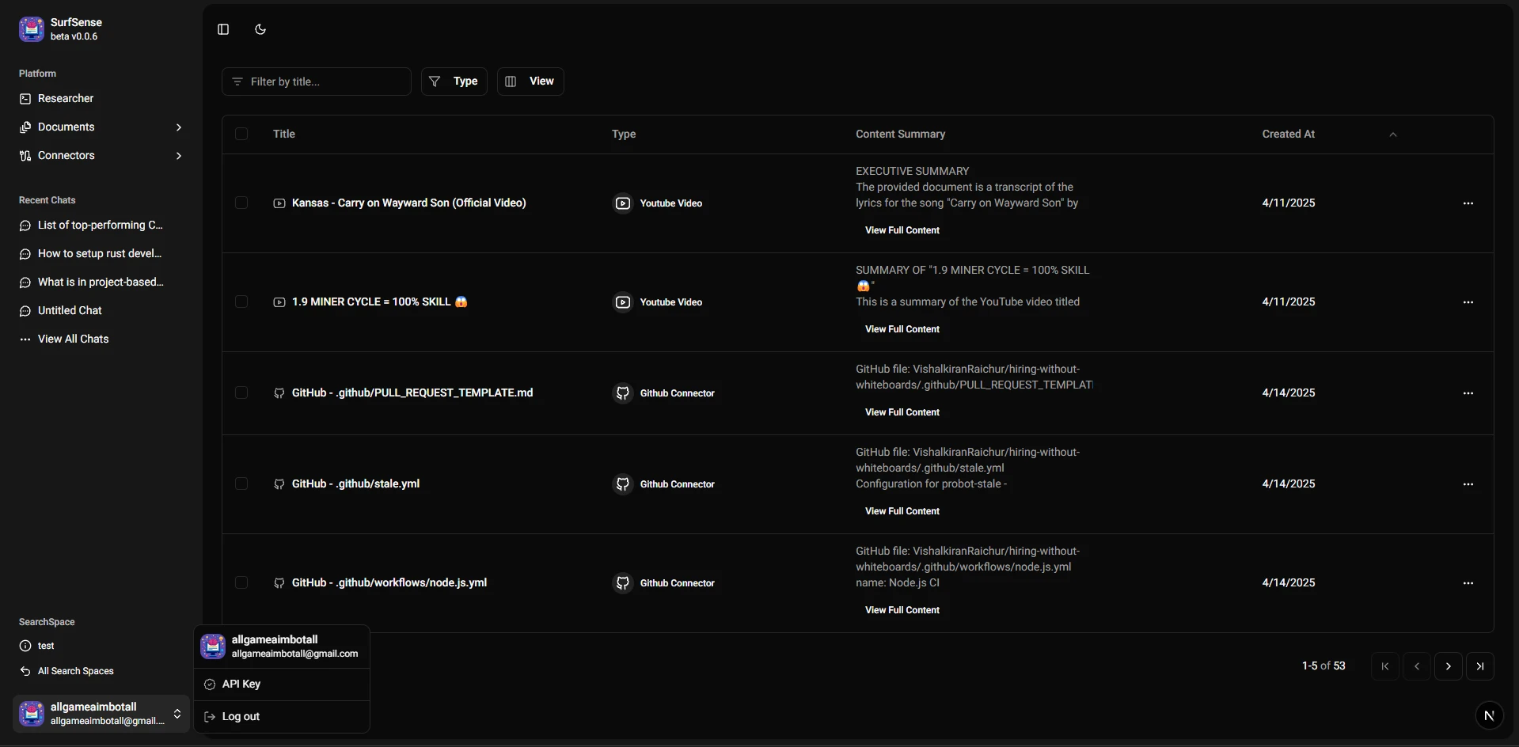This screenshot has height=747, width=1519.
Task: Toggle the sidebar panel icon
Action: [223, 29]
